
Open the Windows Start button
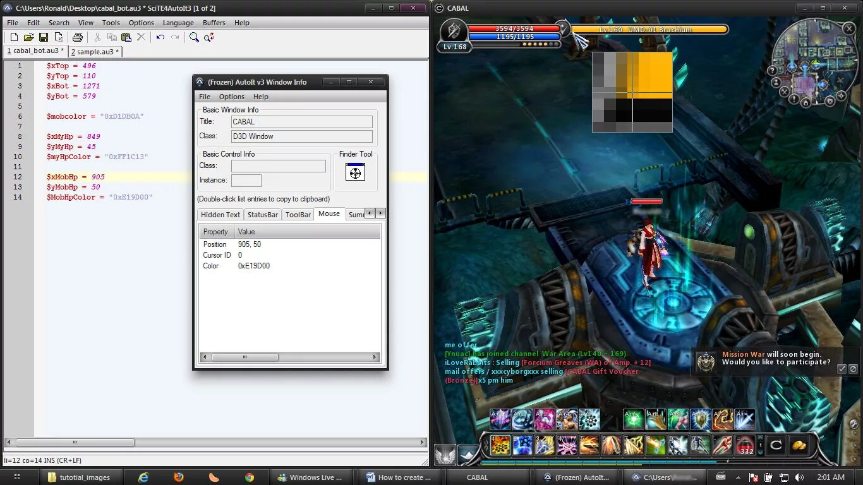click(17, 477)
